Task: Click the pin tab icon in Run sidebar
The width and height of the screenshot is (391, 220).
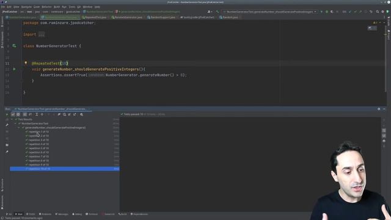Action: [x=7, y=152]
